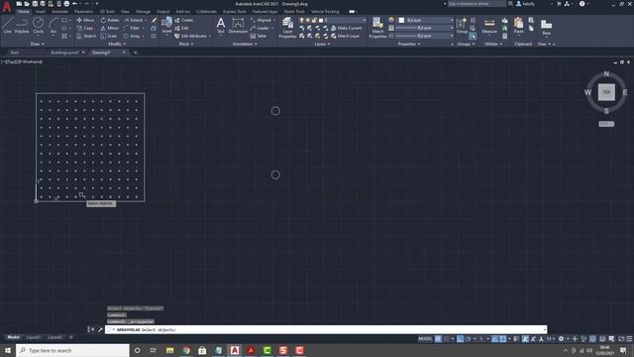Click the Stretch tool

86,36
